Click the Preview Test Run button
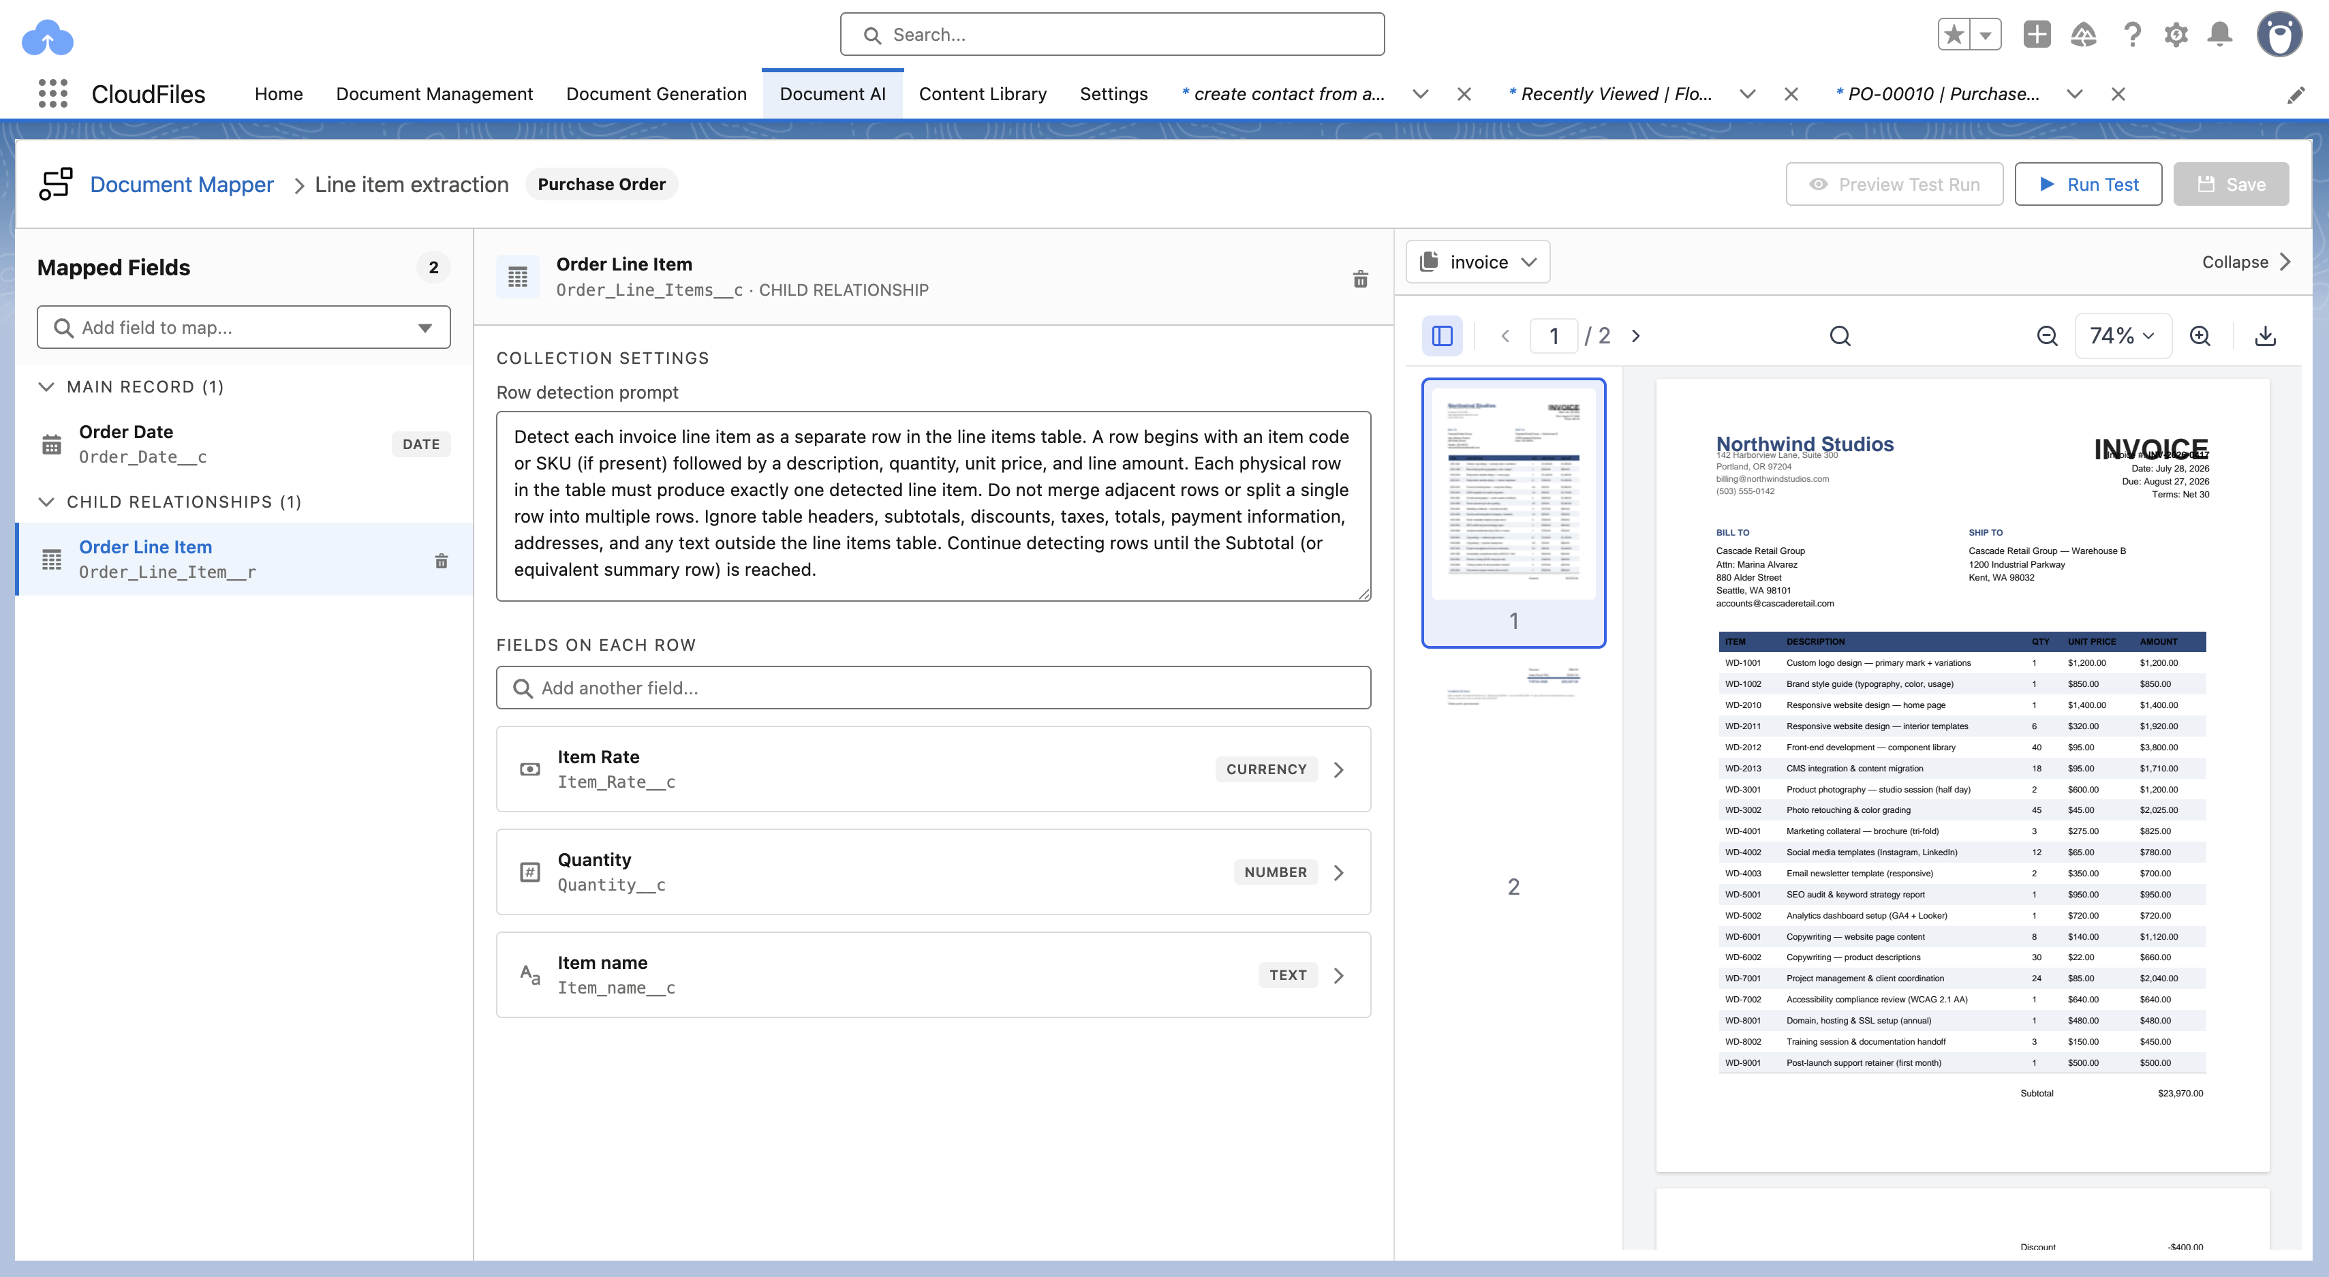 (1894, 183)
